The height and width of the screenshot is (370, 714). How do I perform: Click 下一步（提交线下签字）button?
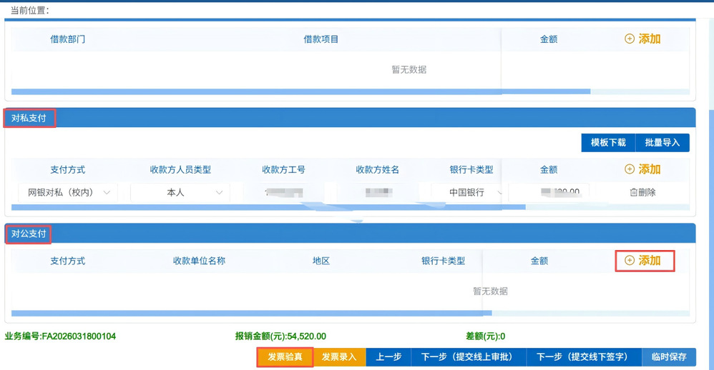click(582, 356)
